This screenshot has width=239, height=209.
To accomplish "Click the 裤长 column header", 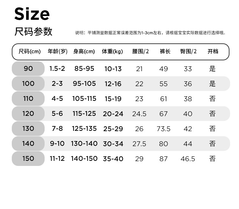I will 165,51.
